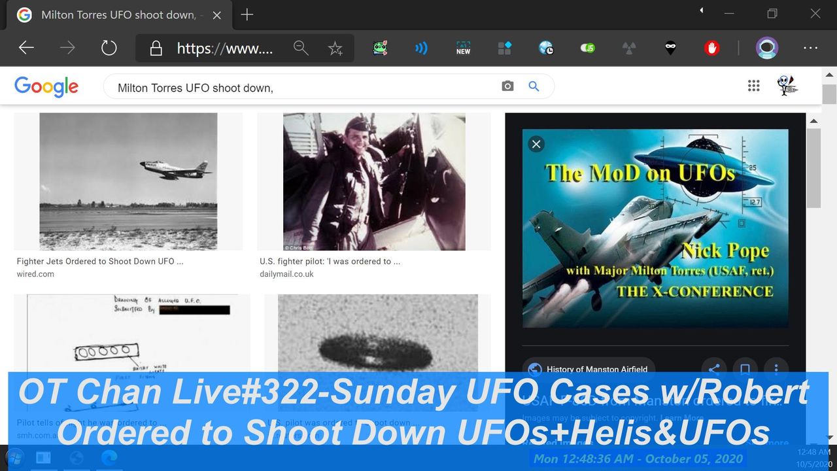Click the zoom magnifier icon in the address bar
The image size is (837, 471).
301,48
